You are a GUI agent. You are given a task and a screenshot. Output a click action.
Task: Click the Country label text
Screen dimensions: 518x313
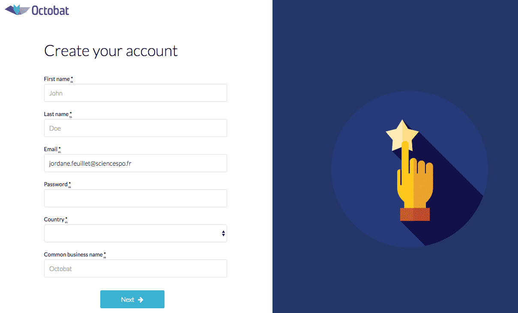point(54,220)
